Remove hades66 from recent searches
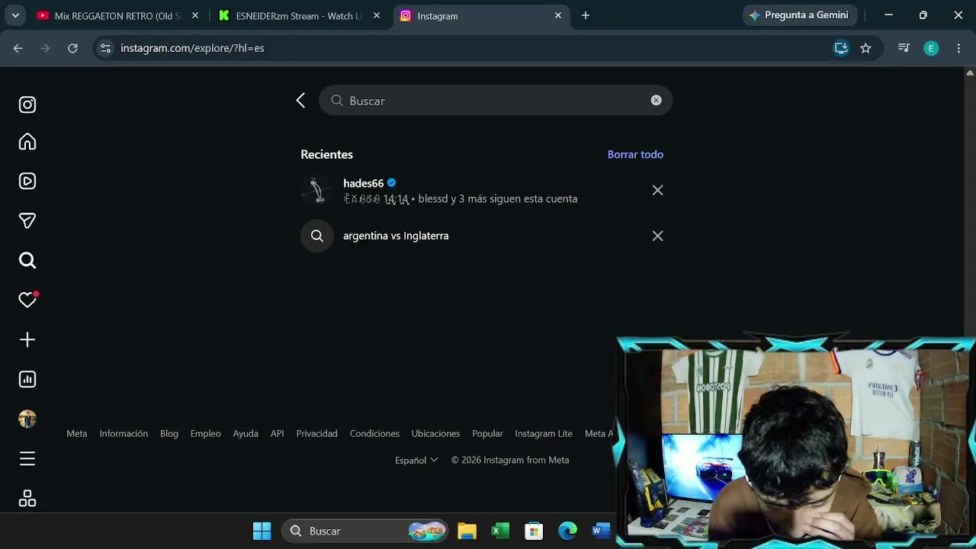The width and height of the screenshot is (976, 549). [657, 191]
